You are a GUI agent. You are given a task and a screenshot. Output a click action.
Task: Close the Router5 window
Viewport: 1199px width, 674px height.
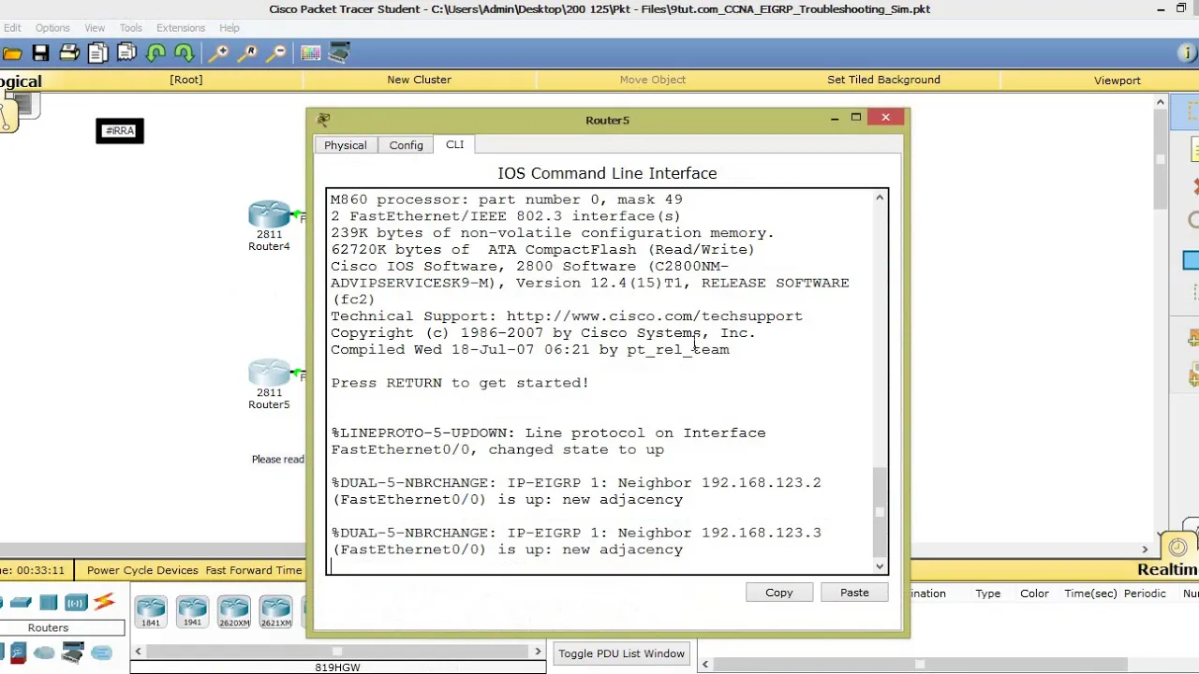point(886,117)
